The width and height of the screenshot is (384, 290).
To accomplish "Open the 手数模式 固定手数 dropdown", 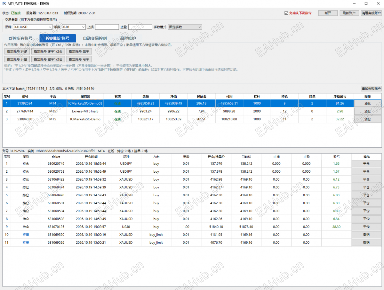I will pos(185,27).
